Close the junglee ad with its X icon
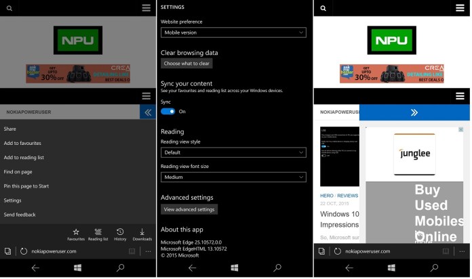Image resolution: width=472 pixels, height=279 pixels. [460, 129]
